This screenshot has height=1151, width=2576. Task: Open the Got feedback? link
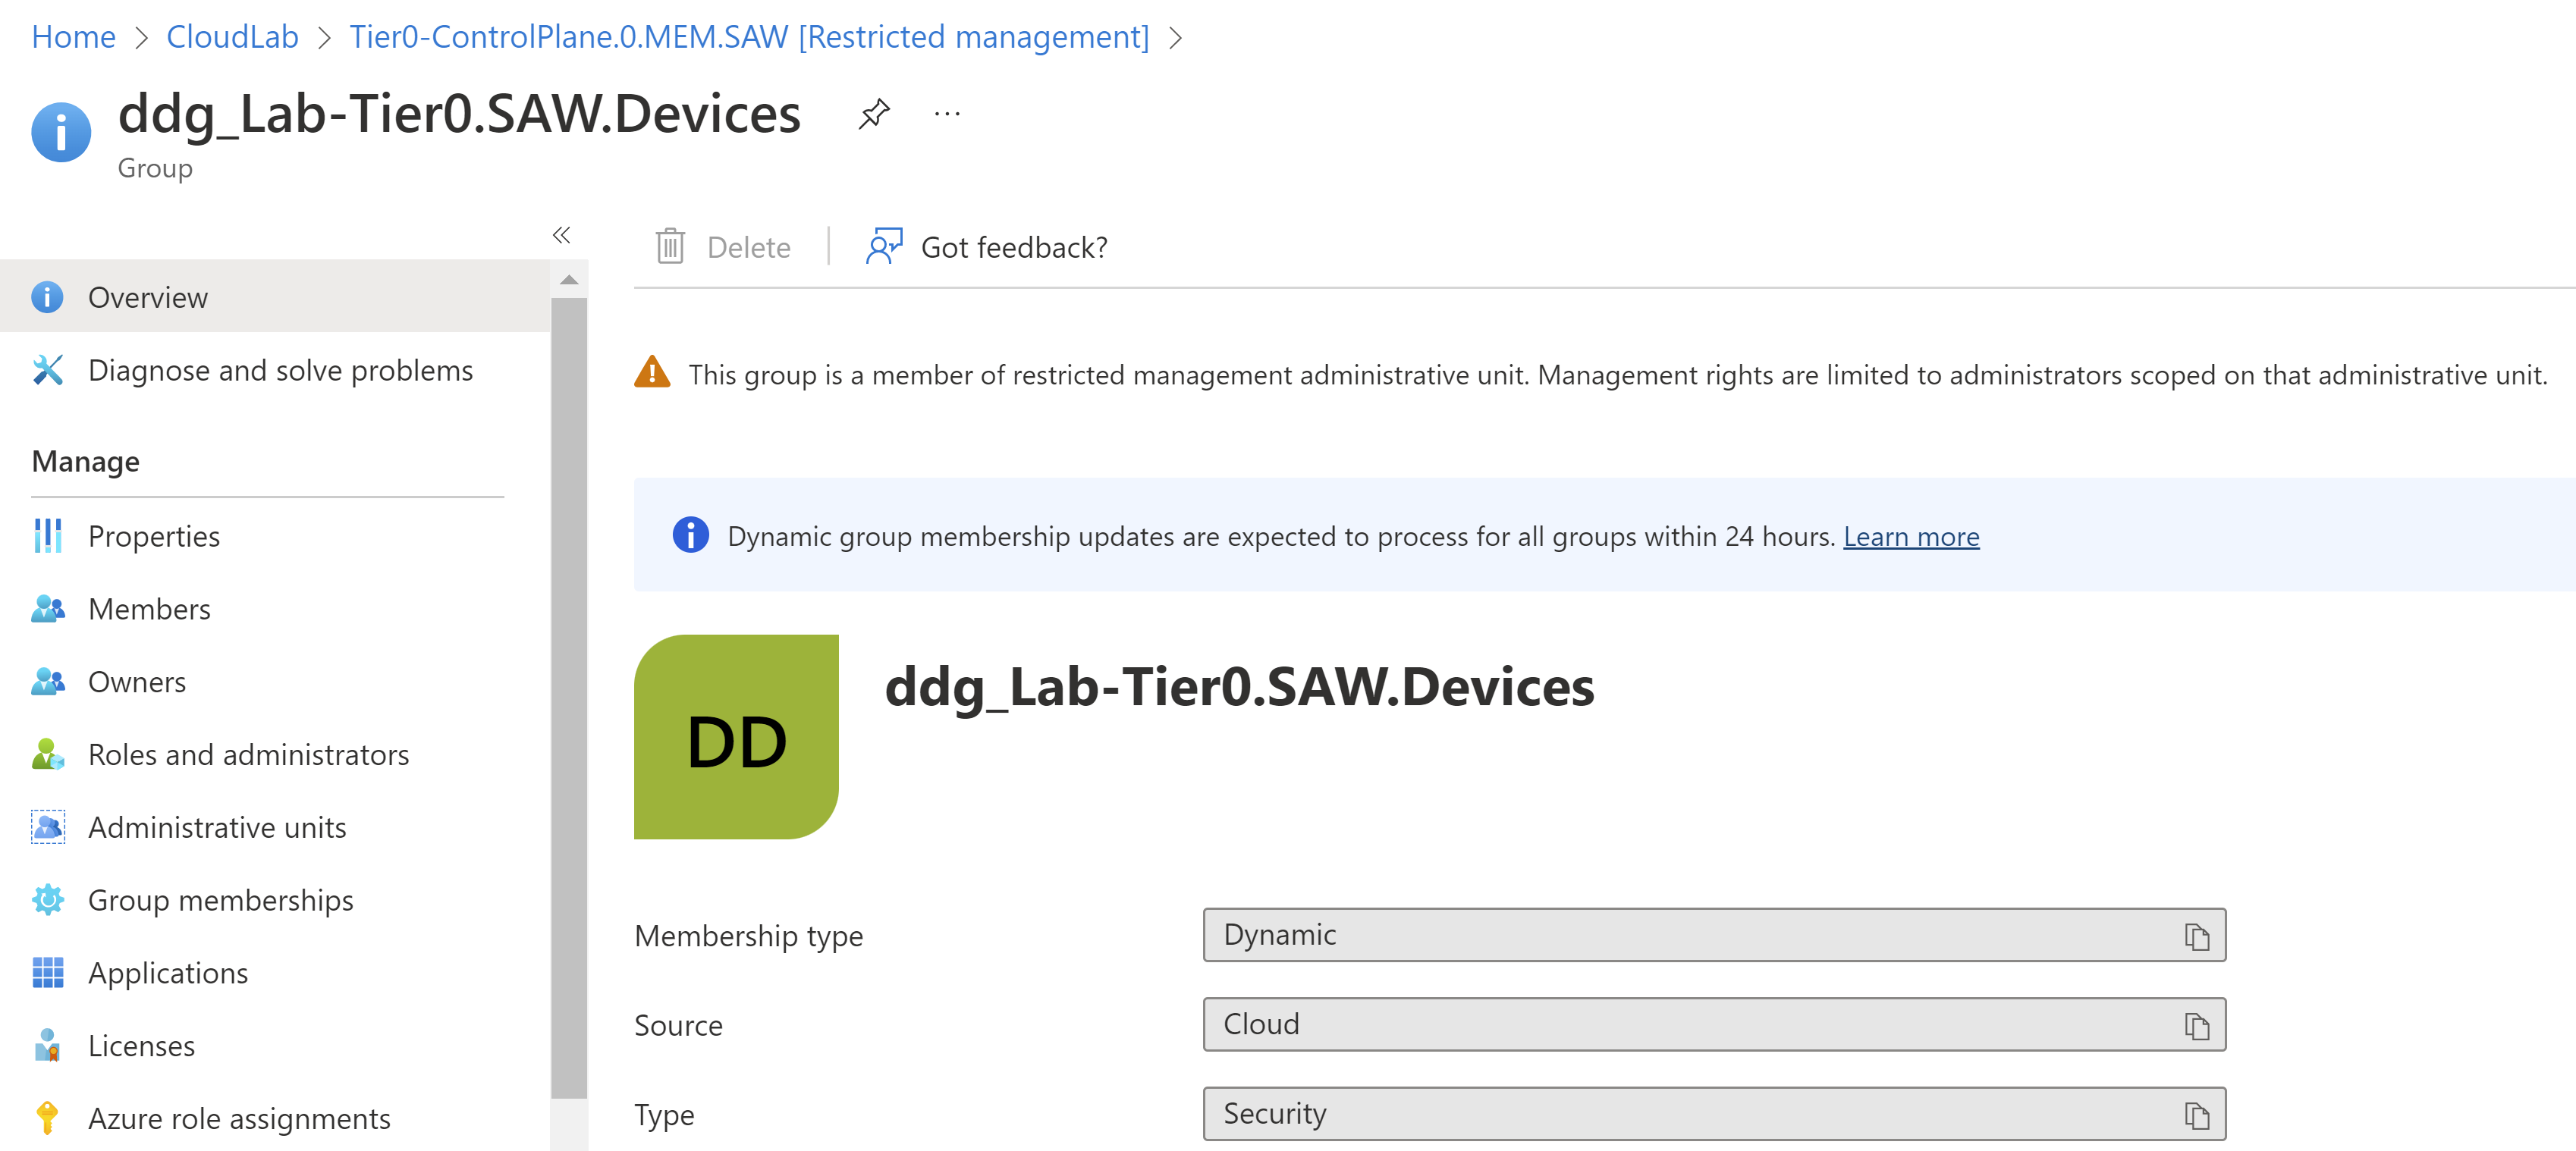point(1014,248)
